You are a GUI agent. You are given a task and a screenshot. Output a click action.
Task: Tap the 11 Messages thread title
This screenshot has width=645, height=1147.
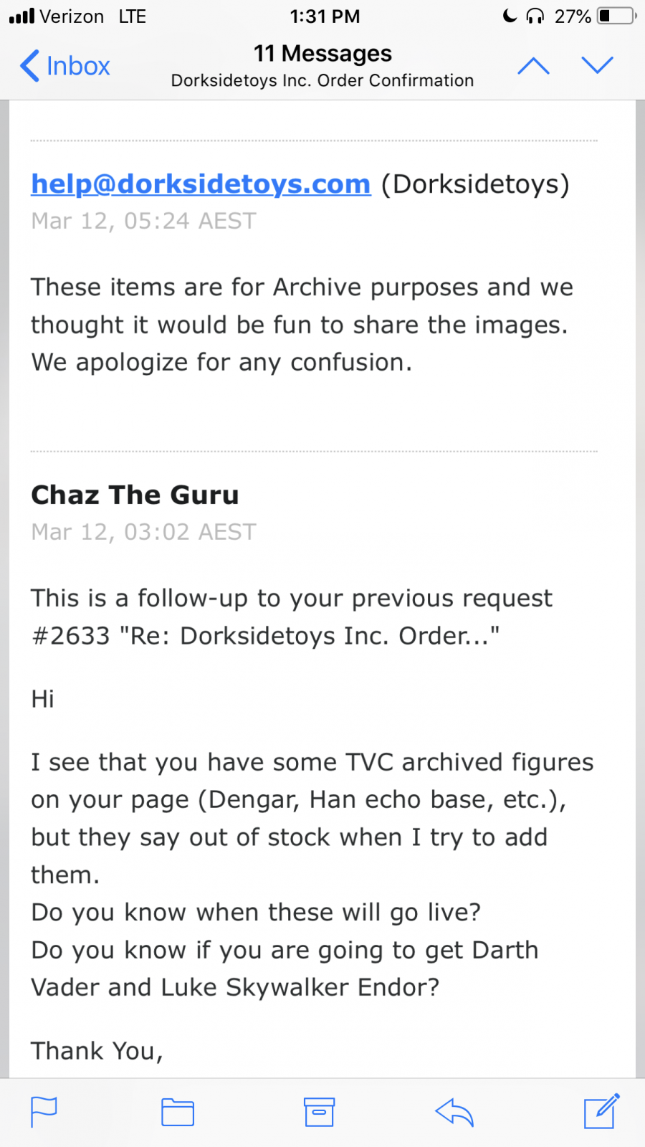coord(322,54)
